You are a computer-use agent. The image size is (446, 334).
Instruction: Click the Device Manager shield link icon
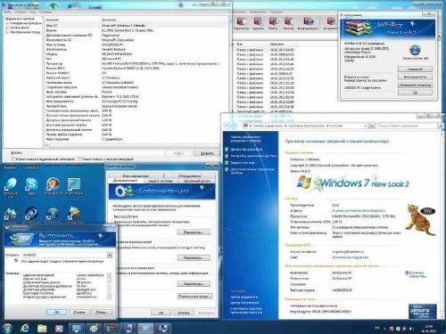pyautogui.click(x=227, y=150)
